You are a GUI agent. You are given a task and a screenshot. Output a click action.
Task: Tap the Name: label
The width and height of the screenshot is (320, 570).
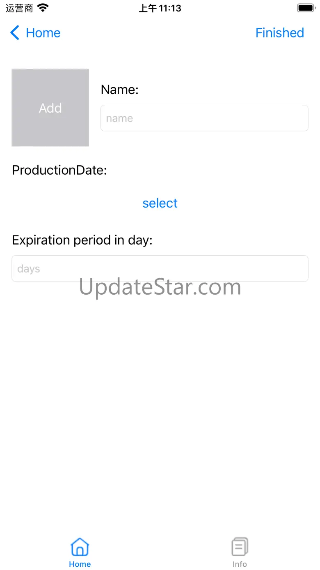(120, 90)
